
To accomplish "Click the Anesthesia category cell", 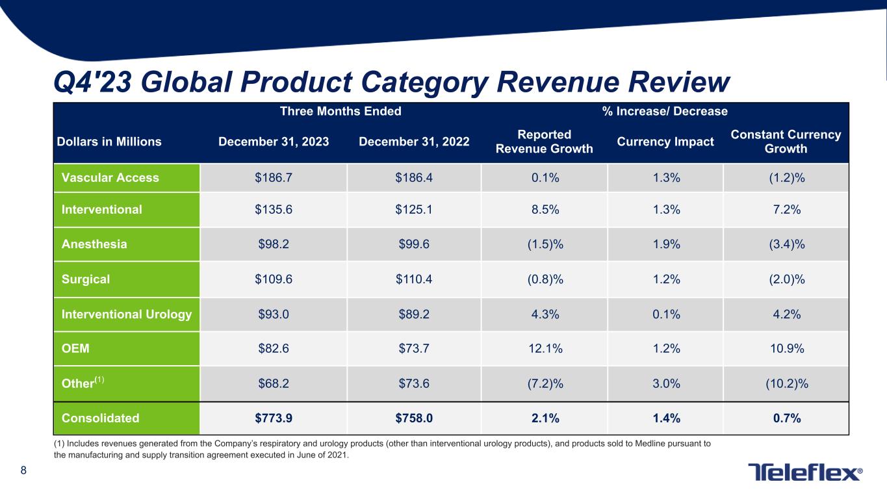I will [x=94, y=244].
